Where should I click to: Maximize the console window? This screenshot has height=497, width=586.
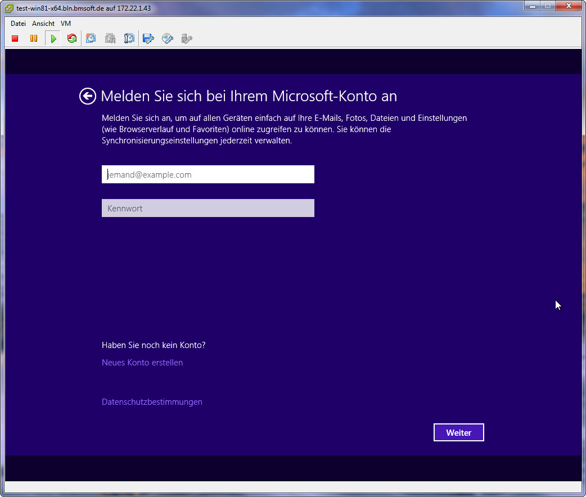pos(548,6)
